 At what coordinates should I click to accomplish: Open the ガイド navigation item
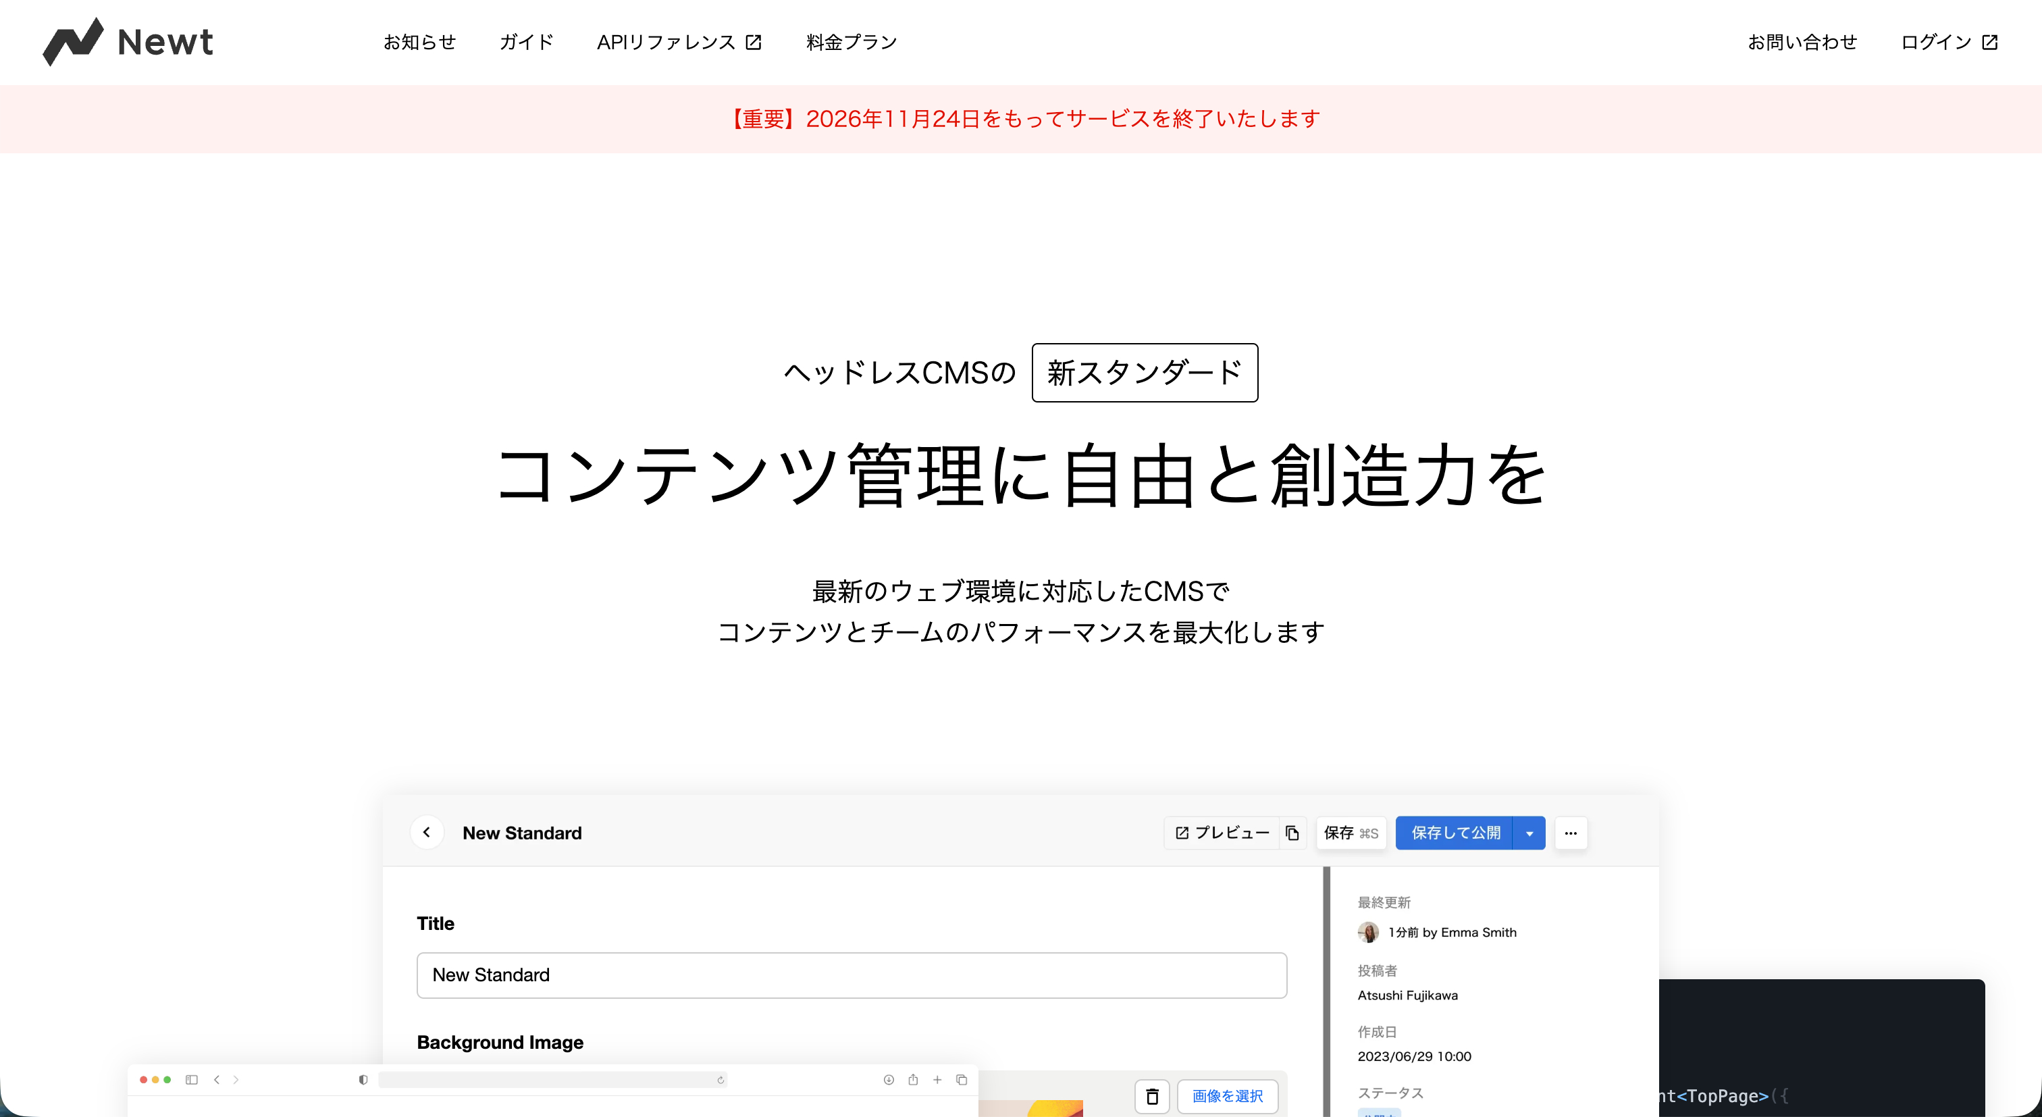coord(525,42)
